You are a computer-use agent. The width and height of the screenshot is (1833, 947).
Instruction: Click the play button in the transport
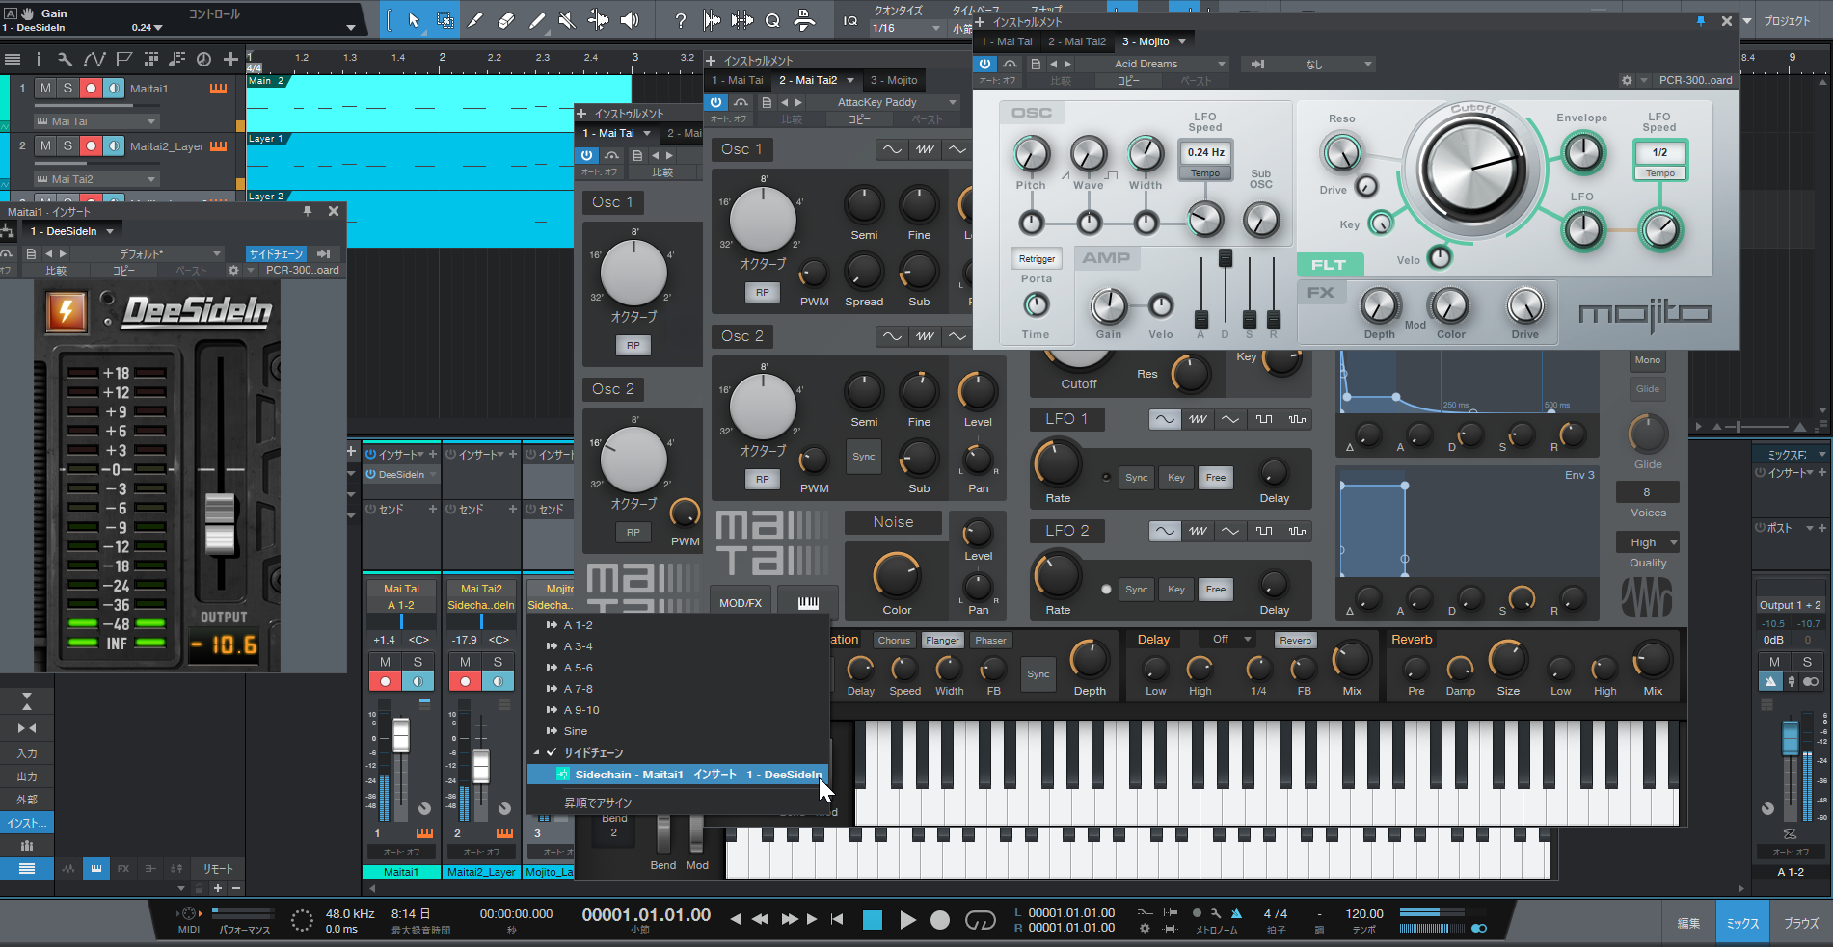click(x=907, y=920)
